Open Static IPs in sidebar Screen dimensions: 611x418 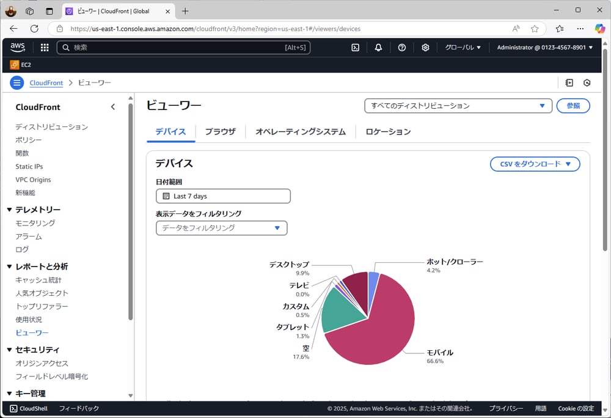pos(29,166)
